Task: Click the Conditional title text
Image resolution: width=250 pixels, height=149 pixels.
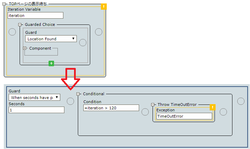Action: [94, 94]
